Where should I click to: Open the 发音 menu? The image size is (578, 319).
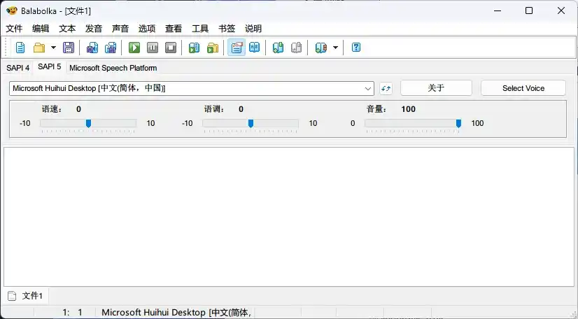coord(94,29)
